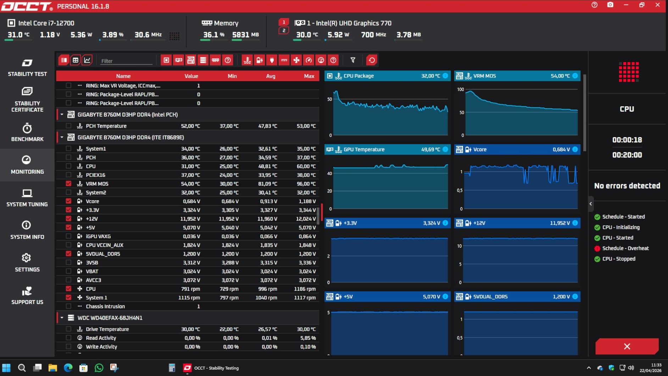Viewport: 668px width, 376px height.
Task: Sort the table by the Max column
Action: (x=309, y=76)
